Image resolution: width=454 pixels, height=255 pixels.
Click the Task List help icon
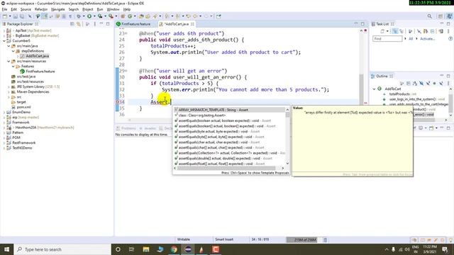click(450, 38)
